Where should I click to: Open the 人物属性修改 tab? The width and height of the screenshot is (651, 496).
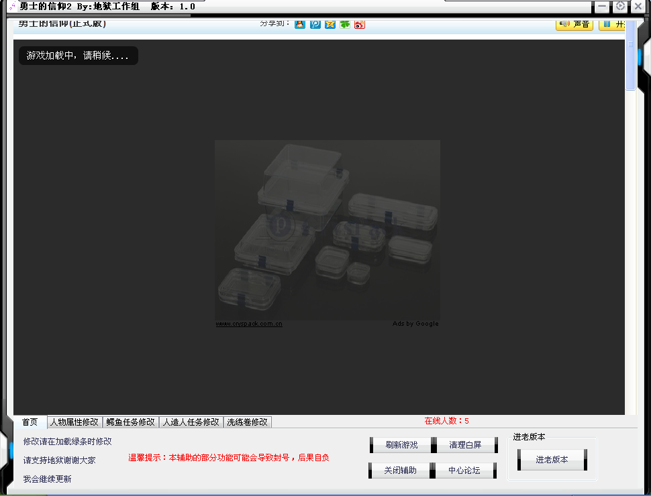pyautogui.click(x=74, y=422)
